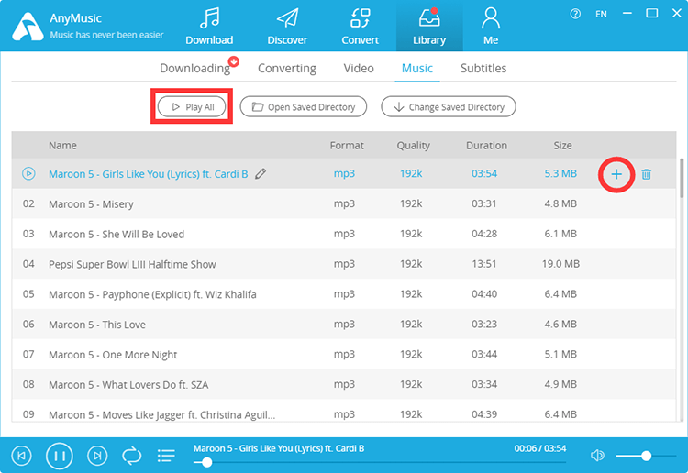
Task: Select Maroon 5 - Misery row
Action: pyautogui.click(x=344, y=203)
